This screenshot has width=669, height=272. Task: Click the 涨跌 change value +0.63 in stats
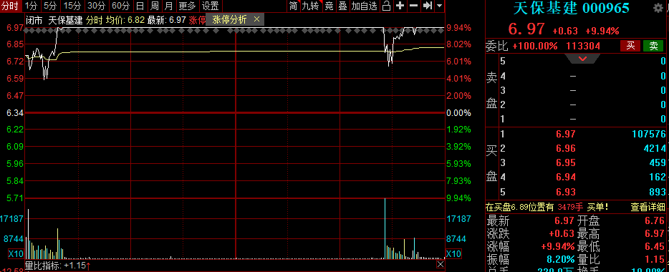click(562, 233)
